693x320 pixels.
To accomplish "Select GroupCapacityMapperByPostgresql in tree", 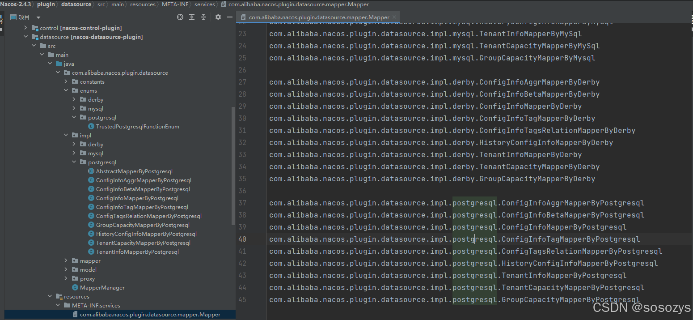I will (143, 225).
